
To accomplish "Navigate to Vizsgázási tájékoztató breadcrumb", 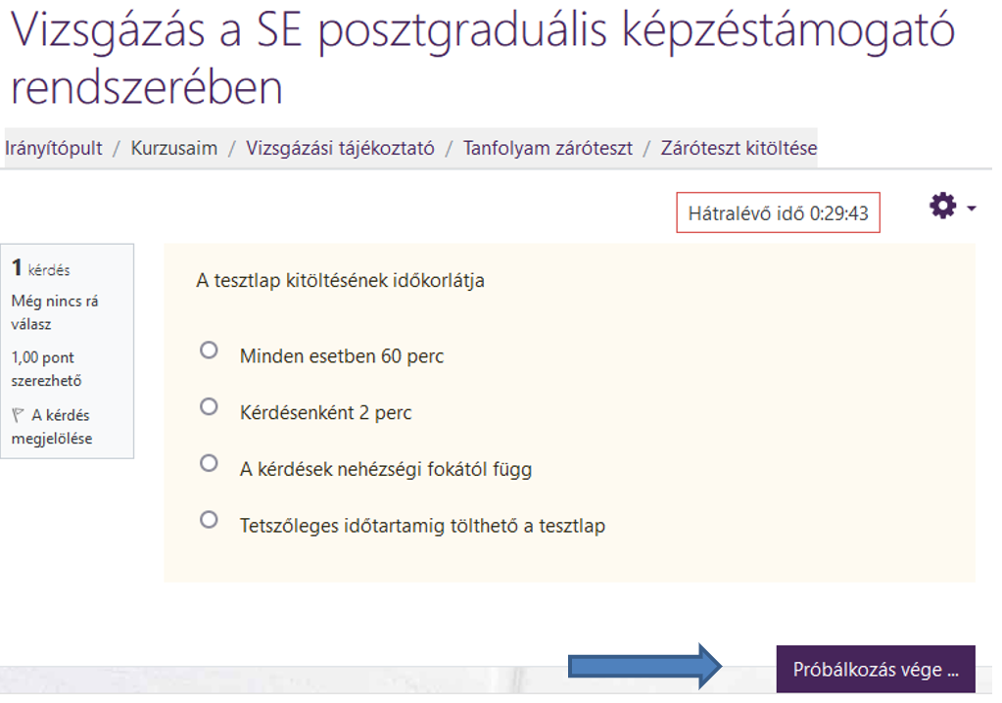I will pos(340,149).
